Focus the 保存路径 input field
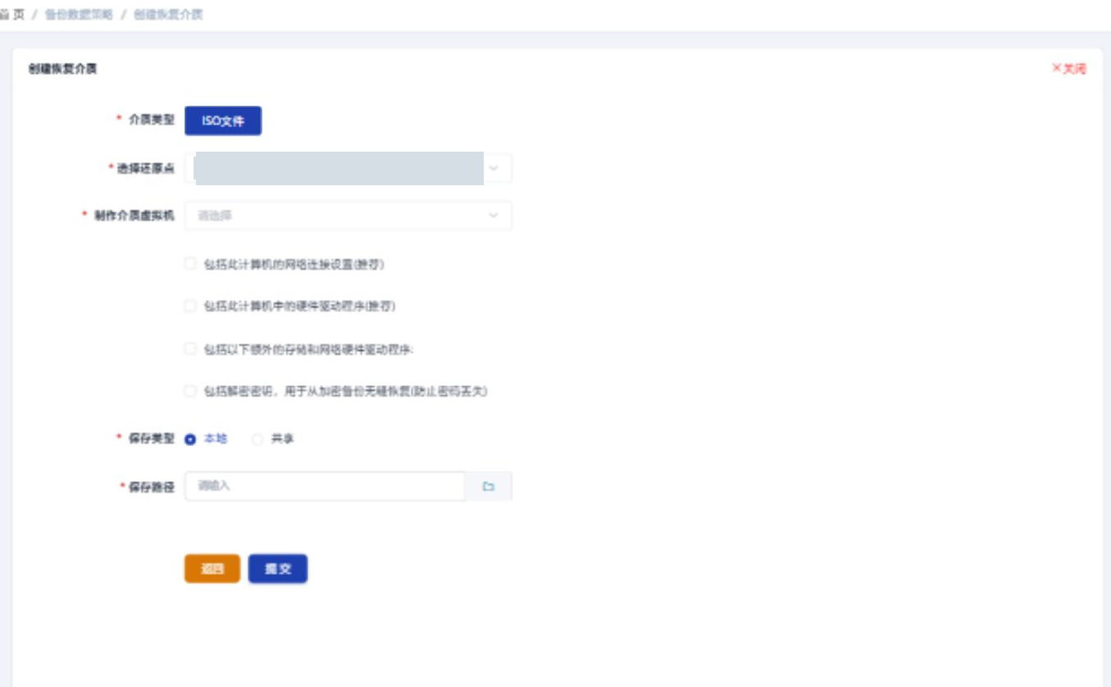Viewport: 1111px width, 687px height. 326,486
